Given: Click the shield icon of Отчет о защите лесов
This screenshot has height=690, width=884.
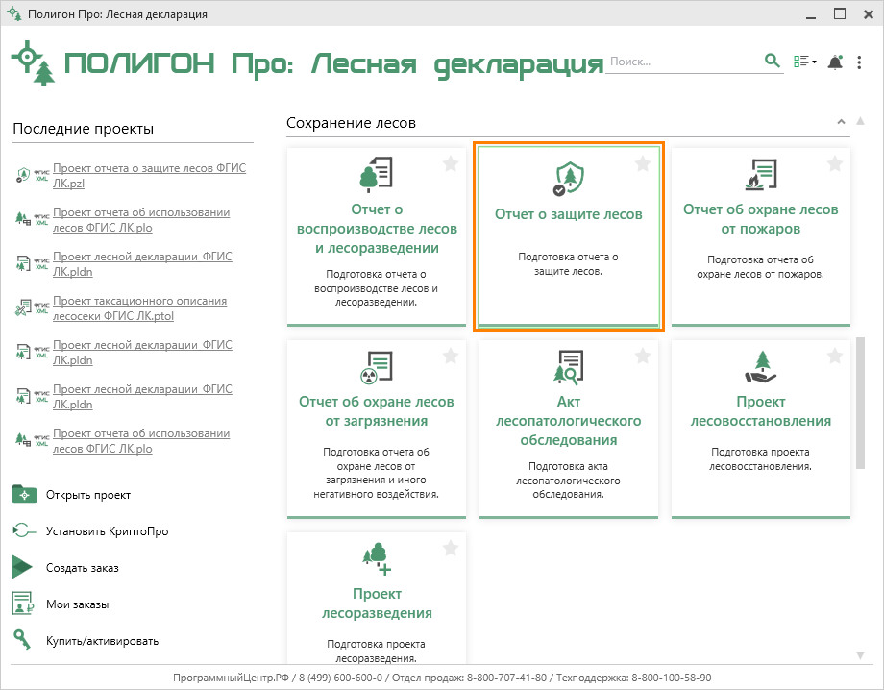Looking at the screenshot, I should pos(568,179).
